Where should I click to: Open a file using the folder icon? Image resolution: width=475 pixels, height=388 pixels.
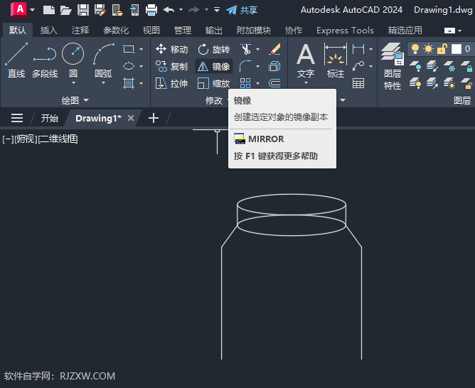coord(65,10)
